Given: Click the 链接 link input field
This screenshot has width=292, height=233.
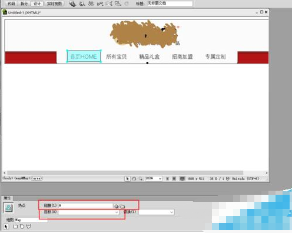Looking at the screenshot, I should (x=85, y=205).
